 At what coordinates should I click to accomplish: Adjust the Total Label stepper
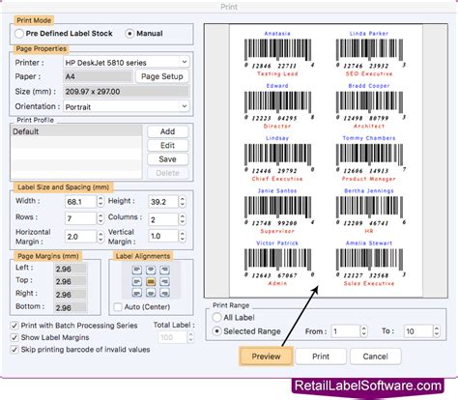pyautogui.click(x=190, y=337)
